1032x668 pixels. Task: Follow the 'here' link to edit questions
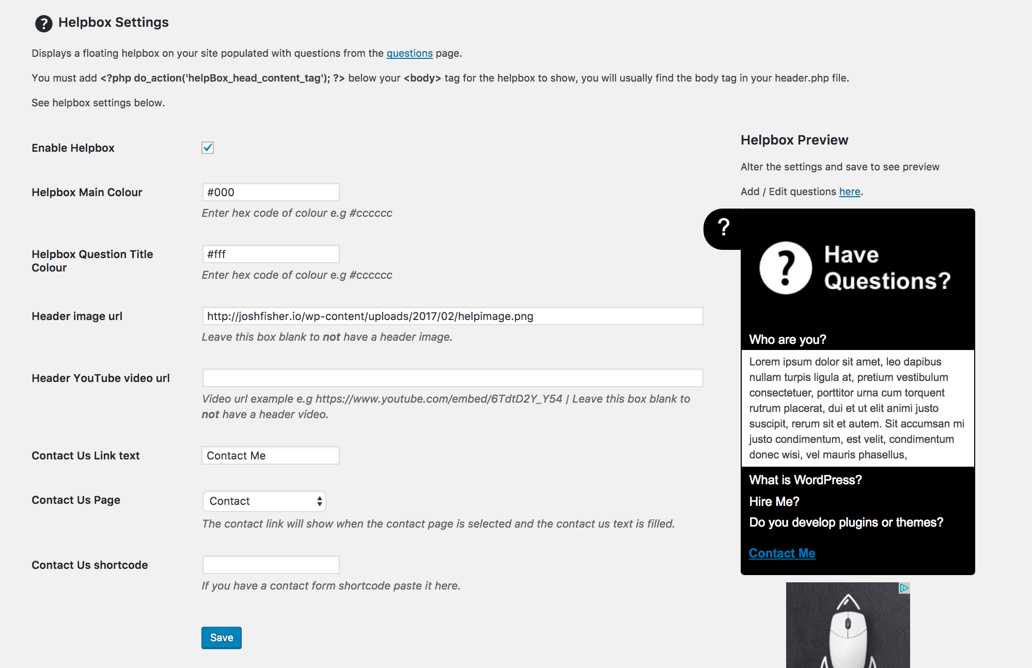[x=850, y=192]
